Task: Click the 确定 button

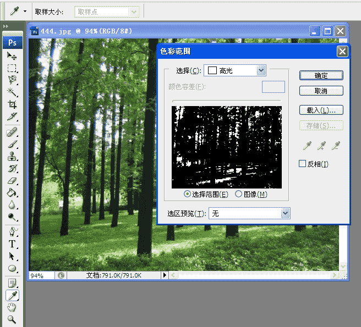Action: pos(321,75)
